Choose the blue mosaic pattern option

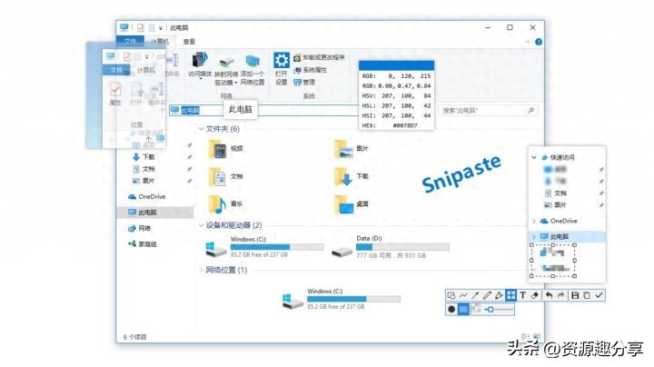[x=463, y=310]
